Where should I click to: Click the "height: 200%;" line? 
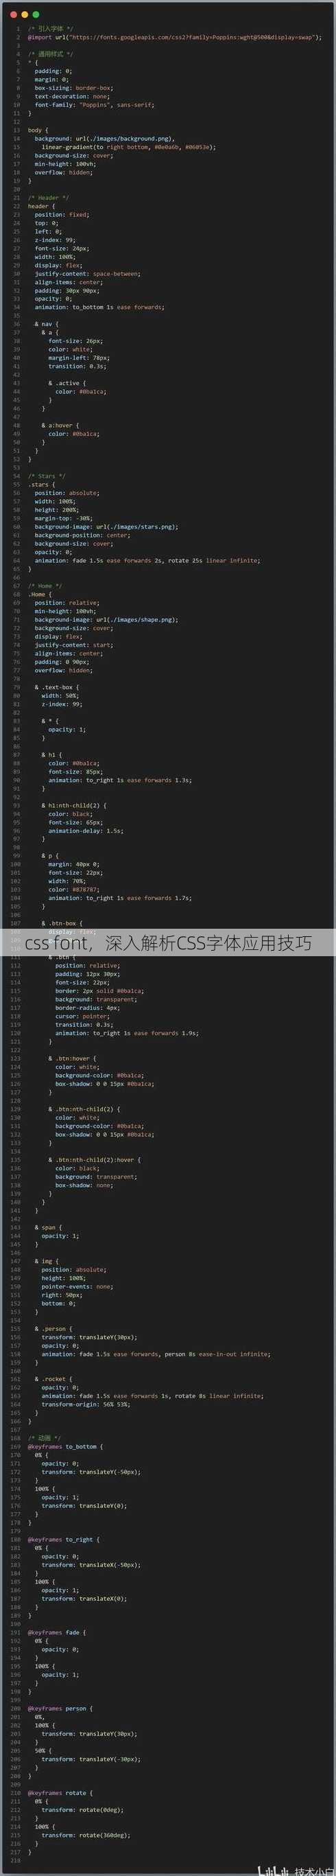[x=57, y=510]
